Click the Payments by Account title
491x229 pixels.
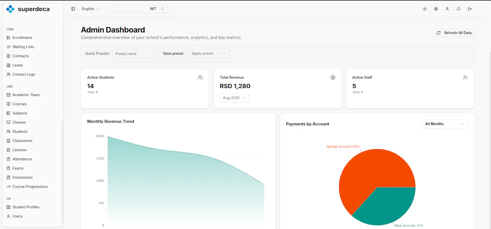pos(308,124)
